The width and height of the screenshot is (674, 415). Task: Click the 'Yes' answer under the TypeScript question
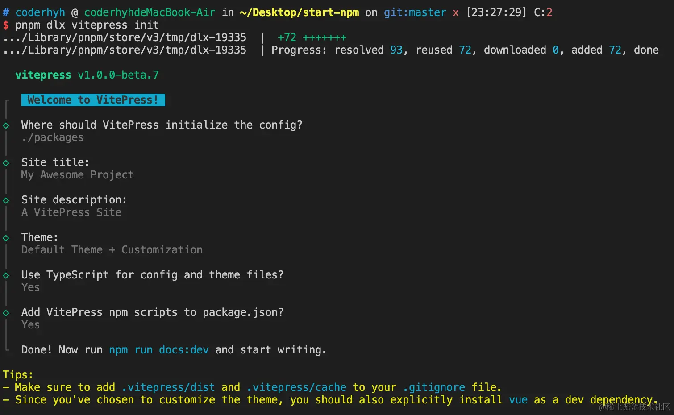coord(31,287)
